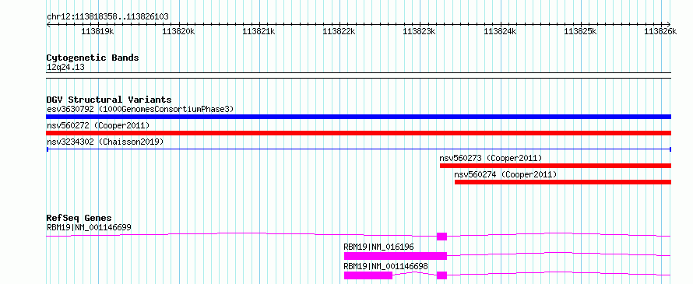Image resolution: width=693 pixels, height=284 pixels.
Task: Click the black cytogenetic band line
Action: (x=358, y=75)
